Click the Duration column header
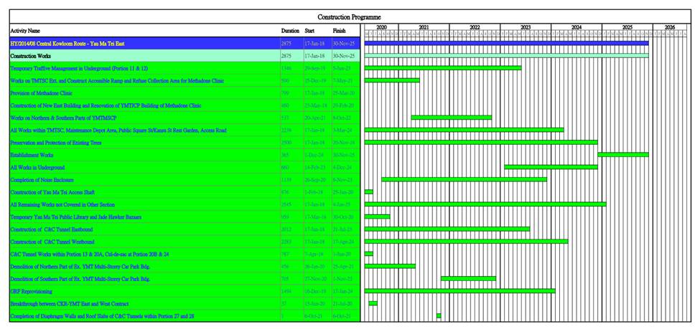700x329 pixels. [x=289, y=31]
